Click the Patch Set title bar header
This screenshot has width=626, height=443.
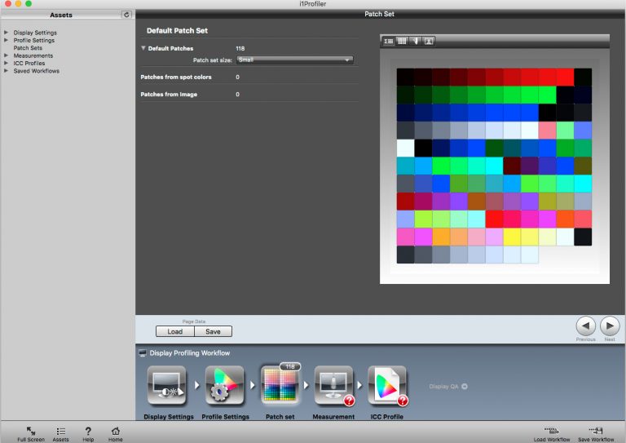coord(379,14)
